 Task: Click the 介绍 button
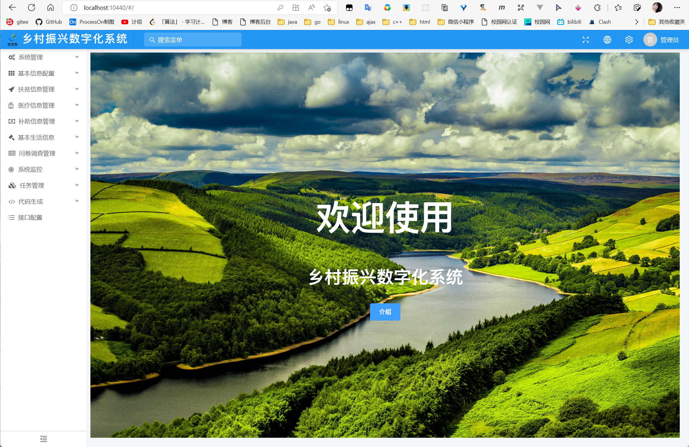[385, 312]
